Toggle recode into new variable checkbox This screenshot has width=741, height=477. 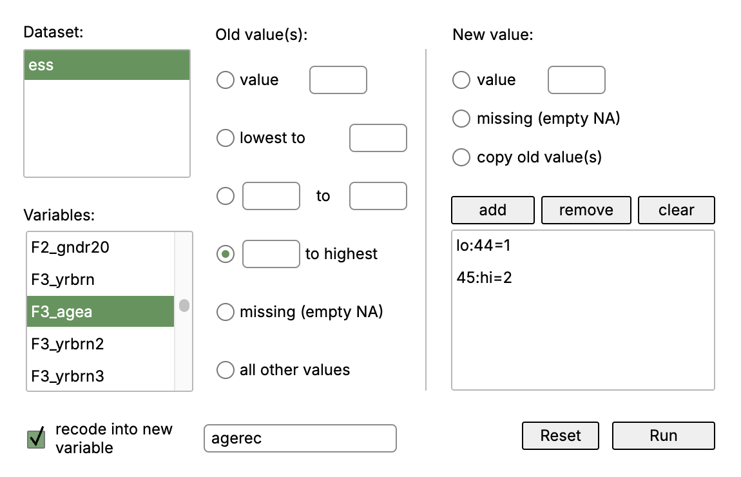tap(36, 438)
